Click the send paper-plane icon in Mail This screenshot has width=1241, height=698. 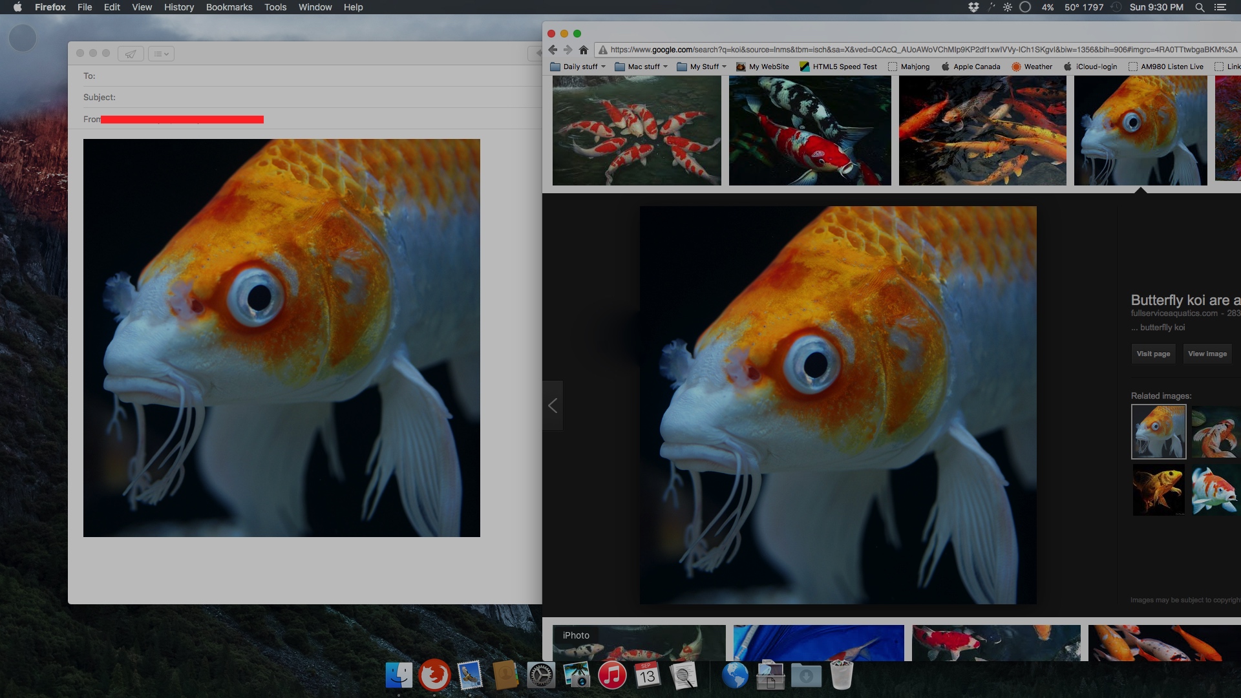click(x=131, y=54)
